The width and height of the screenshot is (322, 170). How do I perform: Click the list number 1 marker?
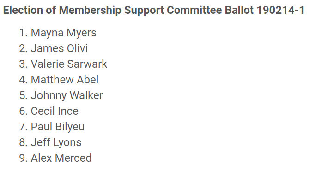(24, 33)
